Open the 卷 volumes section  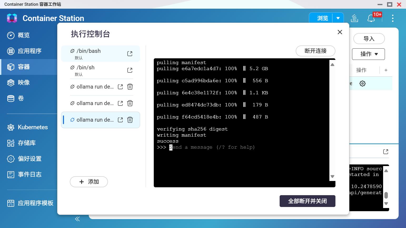29,98
